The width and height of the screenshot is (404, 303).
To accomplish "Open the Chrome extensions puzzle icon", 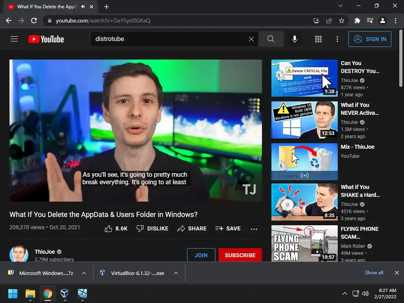I will pyautogui.click(x=357, y=21).
